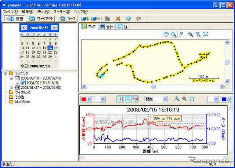The height and width of the screenshot is (168, 235).
Task: Expand the 2008/01/27 - 2008/02/02 week node
Action: tap(11, 88)
